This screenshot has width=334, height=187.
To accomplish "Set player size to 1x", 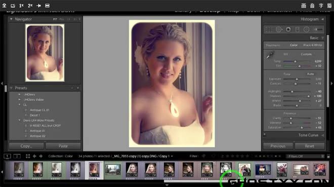I will [21, 6].
